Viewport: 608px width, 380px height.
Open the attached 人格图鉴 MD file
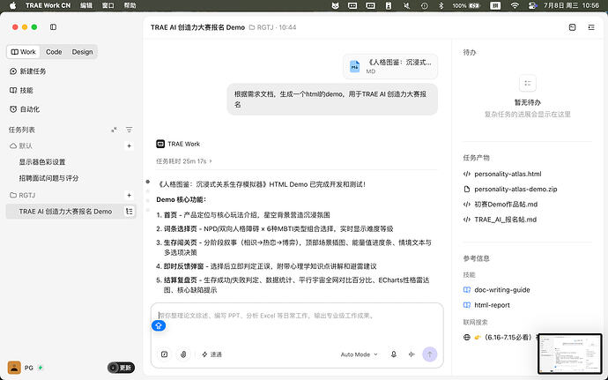390,66
